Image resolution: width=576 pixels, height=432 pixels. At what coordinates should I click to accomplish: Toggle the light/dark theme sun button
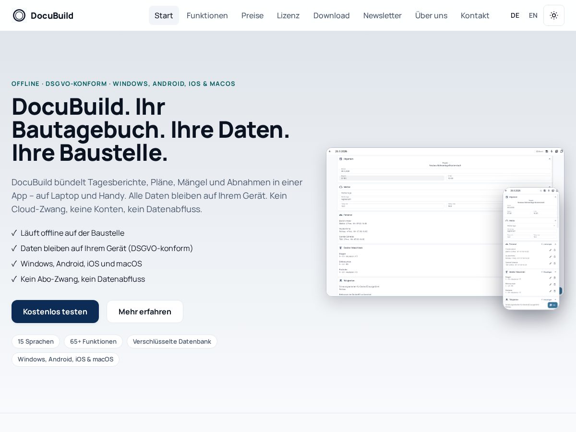coord(554,15)
